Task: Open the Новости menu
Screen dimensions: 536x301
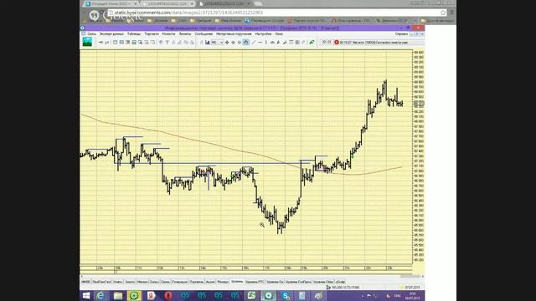Action: pyautogui.click(x=168, y=34)
